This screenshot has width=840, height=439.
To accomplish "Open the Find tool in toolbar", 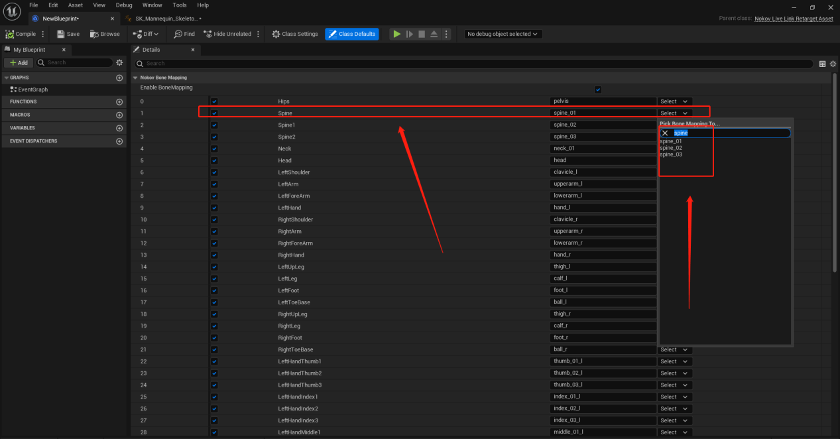I will [178, 34].
